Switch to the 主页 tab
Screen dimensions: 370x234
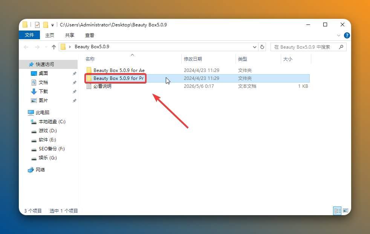pos(50,35)
